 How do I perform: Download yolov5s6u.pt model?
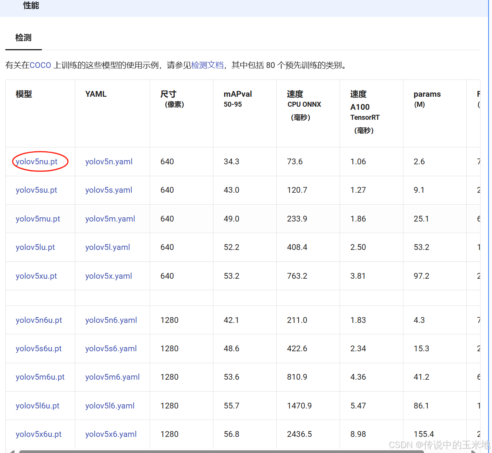(39, 349)
